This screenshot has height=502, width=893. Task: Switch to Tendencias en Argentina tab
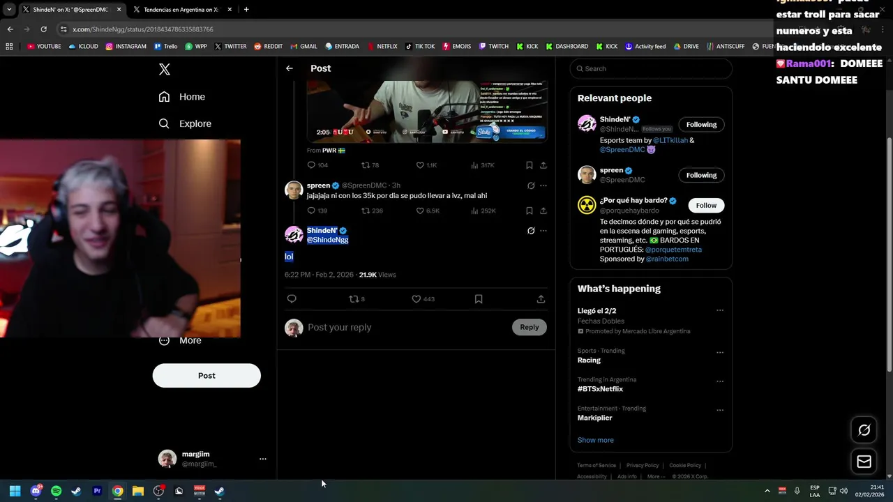(181, 10)
